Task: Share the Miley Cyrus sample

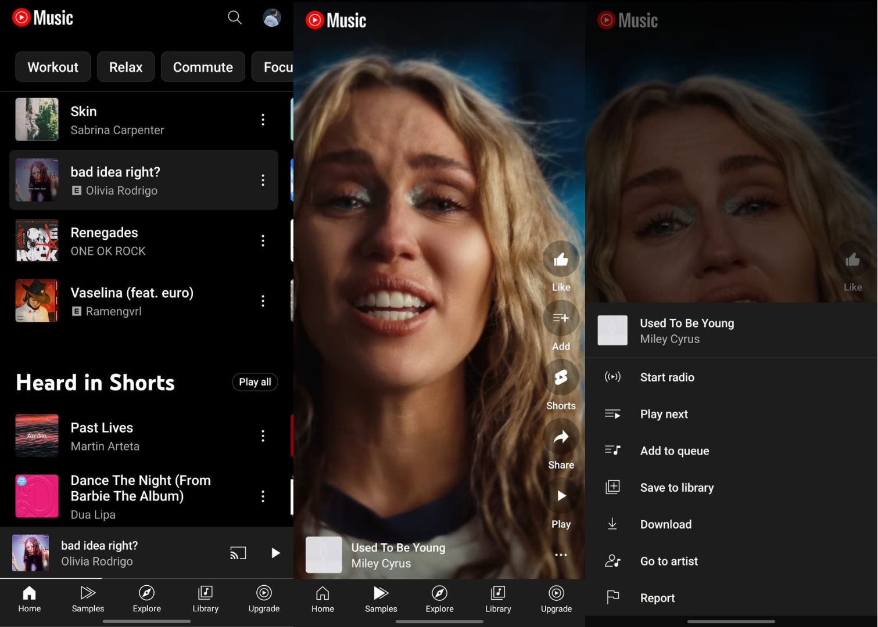Action: pos(561,438)
